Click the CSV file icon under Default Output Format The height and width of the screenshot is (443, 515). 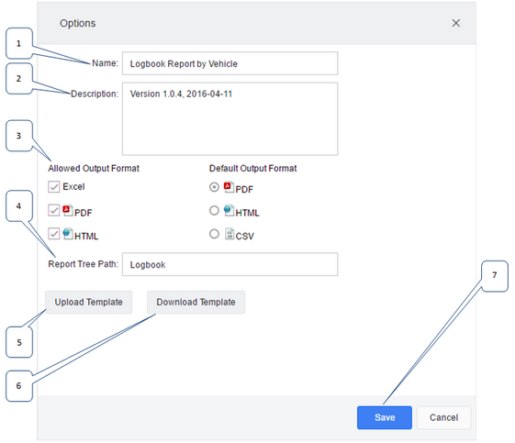click(230, 234)
